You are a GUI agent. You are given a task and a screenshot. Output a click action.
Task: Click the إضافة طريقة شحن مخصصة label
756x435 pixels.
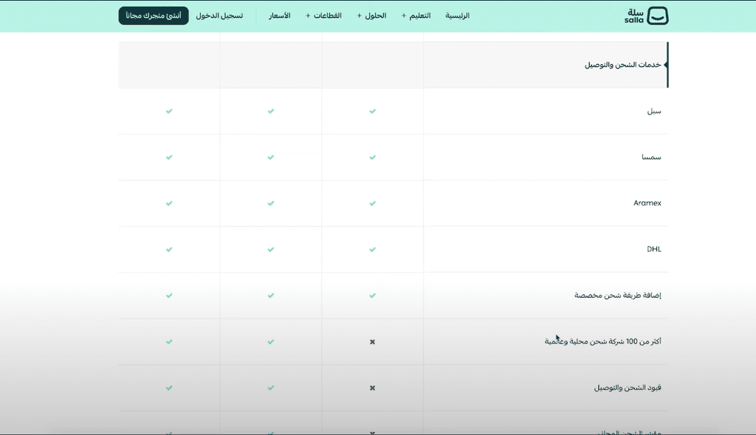tap(618, 296)
